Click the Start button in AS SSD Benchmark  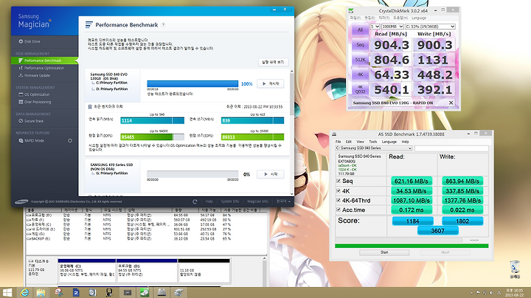click(384, 252)
